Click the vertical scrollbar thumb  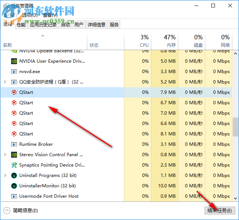[236, 127]
